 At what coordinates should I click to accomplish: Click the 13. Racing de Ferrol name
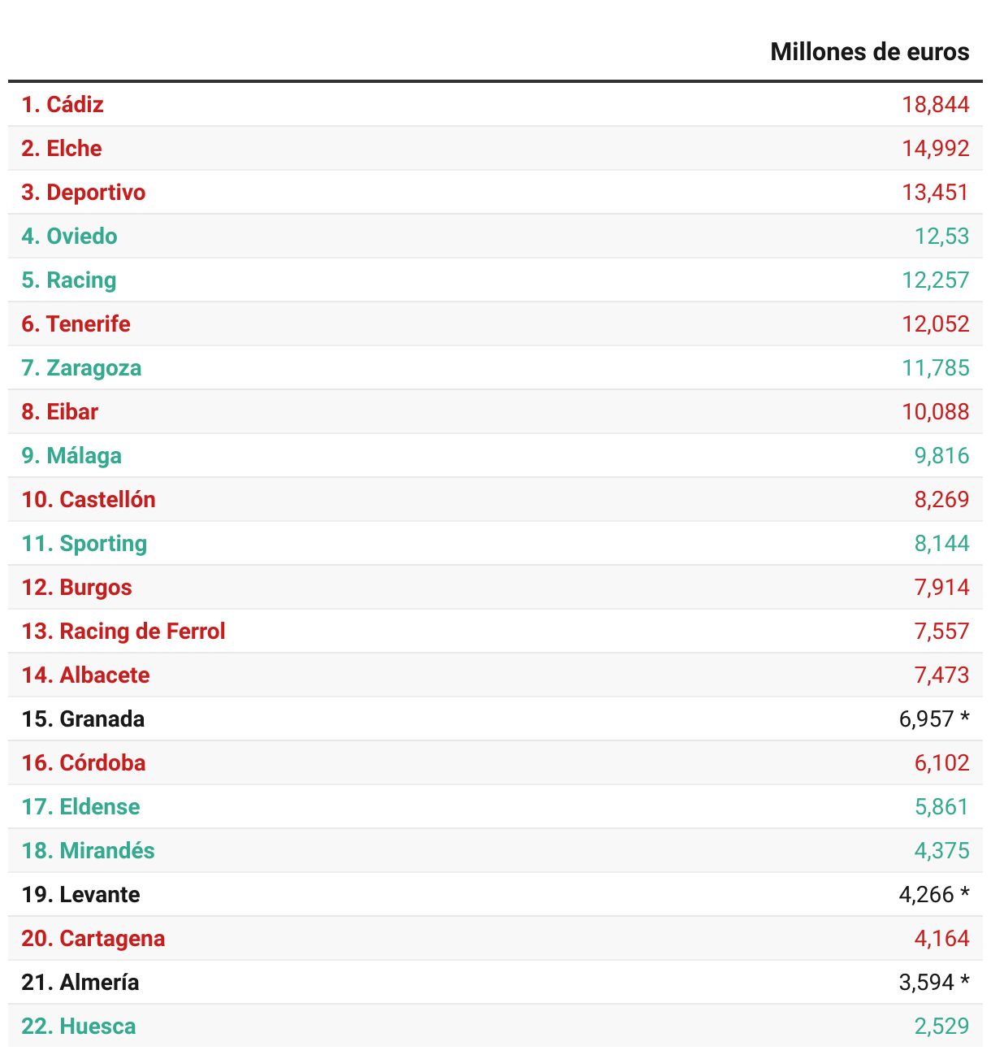123,631
